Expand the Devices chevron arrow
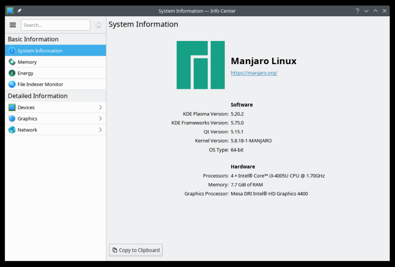The width and height of the screenshot is (395, 267). [100, 107]
